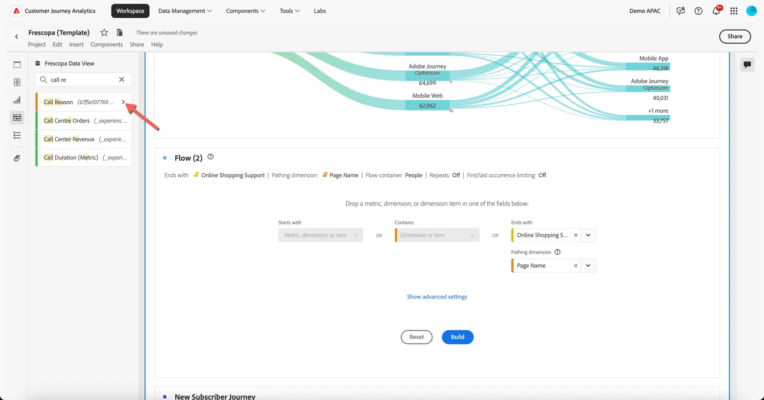Open the Help menu
The height and width of the screenshot is (400, 764).
point(157,45)
